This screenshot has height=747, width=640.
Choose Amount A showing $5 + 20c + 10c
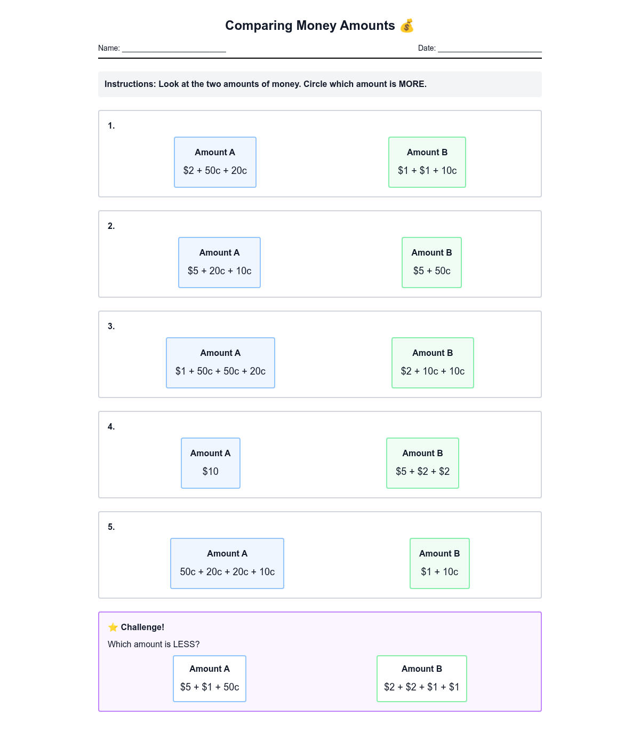coord(219,263)
